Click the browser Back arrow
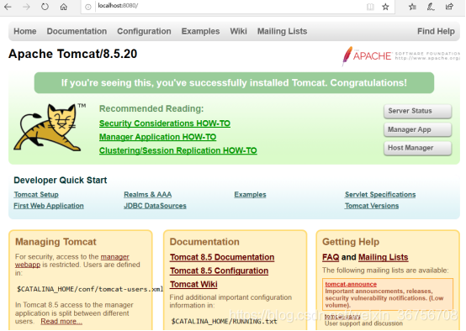The height and width of the screenshot is (331, 466). (x=8, y=7)
